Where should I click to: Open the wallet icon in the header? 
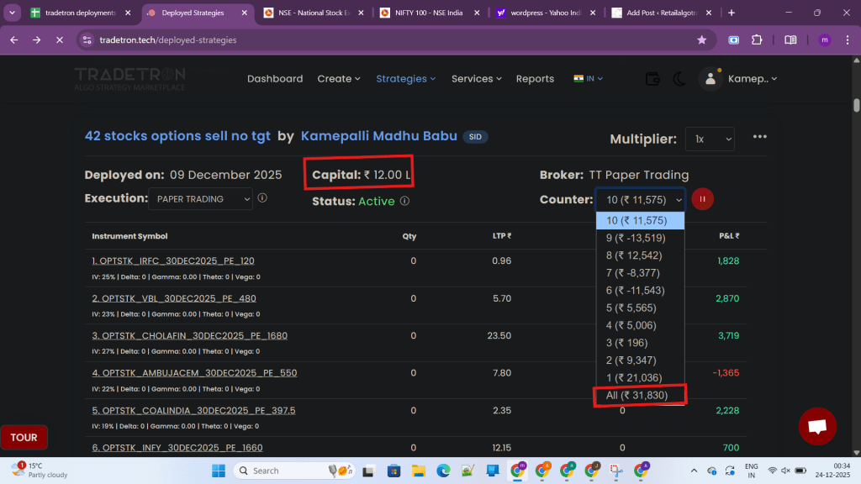(x=652, y=78)
